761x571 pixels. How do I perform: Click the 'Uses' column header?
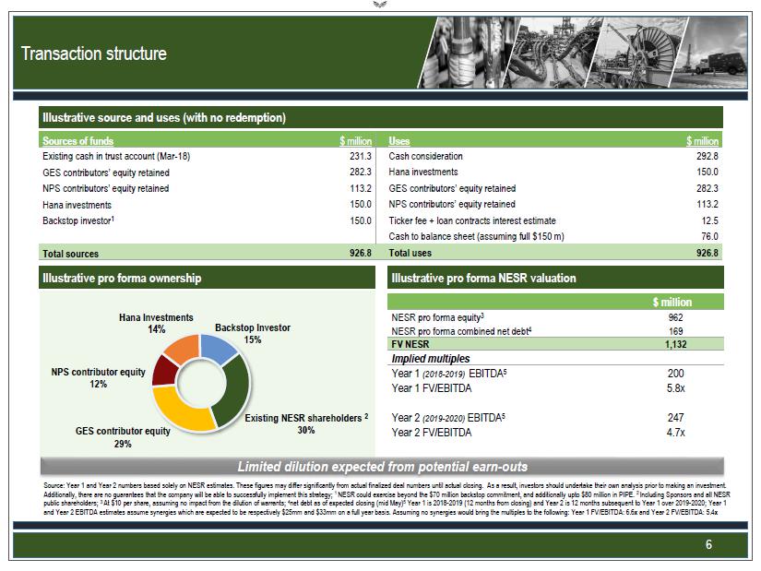coord(398,141)
